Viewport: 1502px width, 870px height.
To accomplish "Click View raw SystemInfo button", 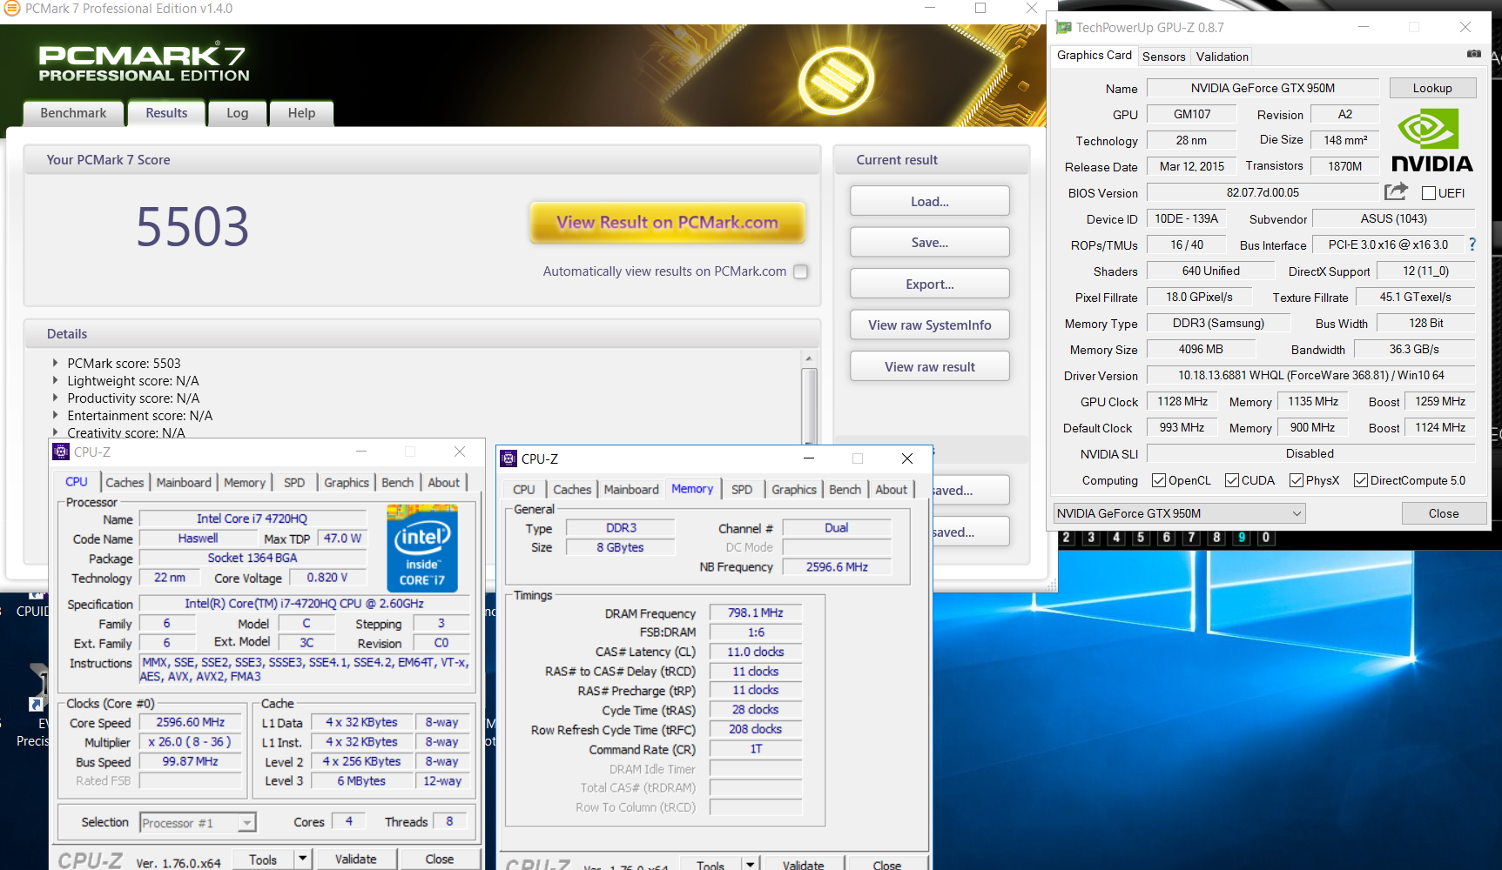I will click(930, 325).
